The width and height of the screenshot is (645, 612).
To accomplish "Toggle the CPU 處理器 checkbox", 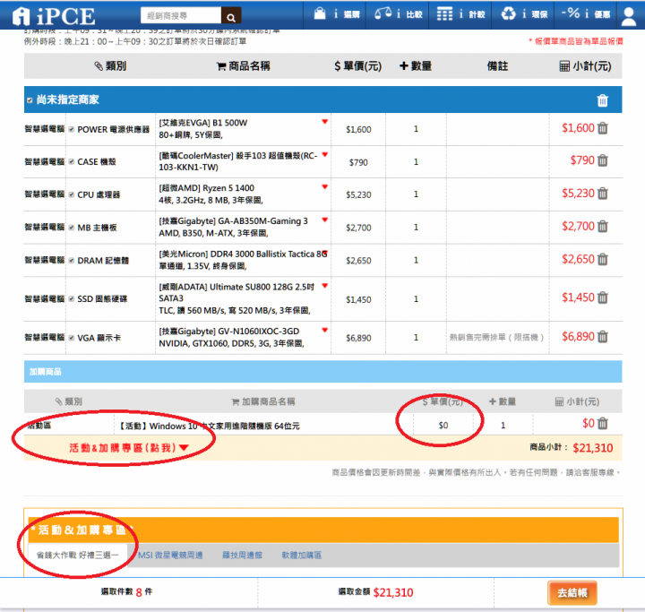I will pos(72,194).
